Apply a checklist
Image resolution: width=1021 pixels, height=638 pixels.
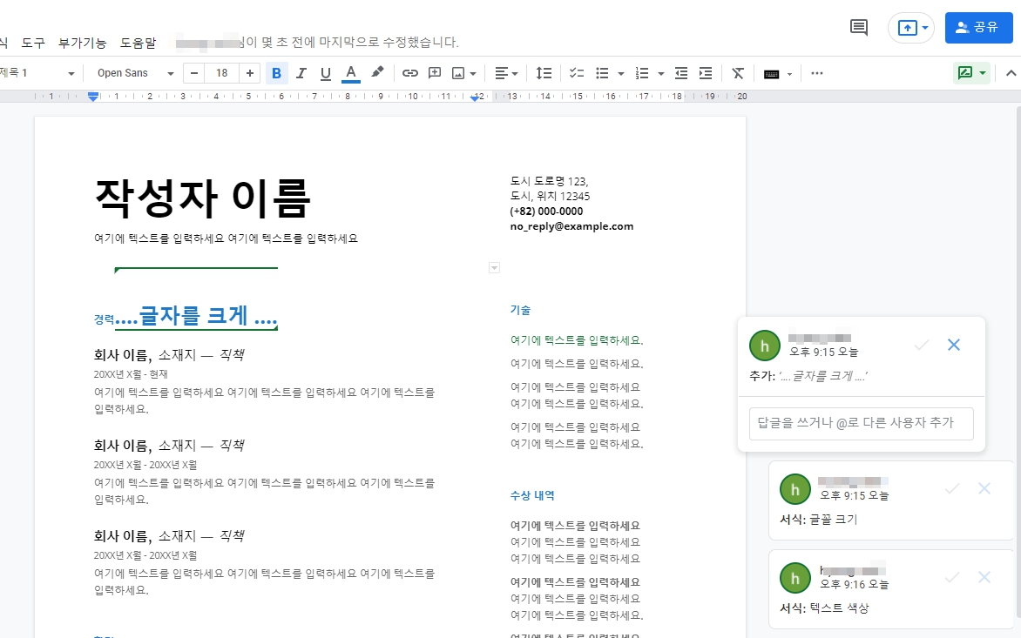pyautogui.click(x=576, y=73)
